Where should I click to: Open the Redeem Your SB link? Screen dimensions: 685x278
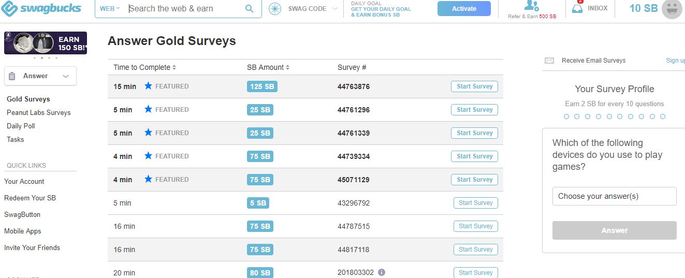click(30, 198)
